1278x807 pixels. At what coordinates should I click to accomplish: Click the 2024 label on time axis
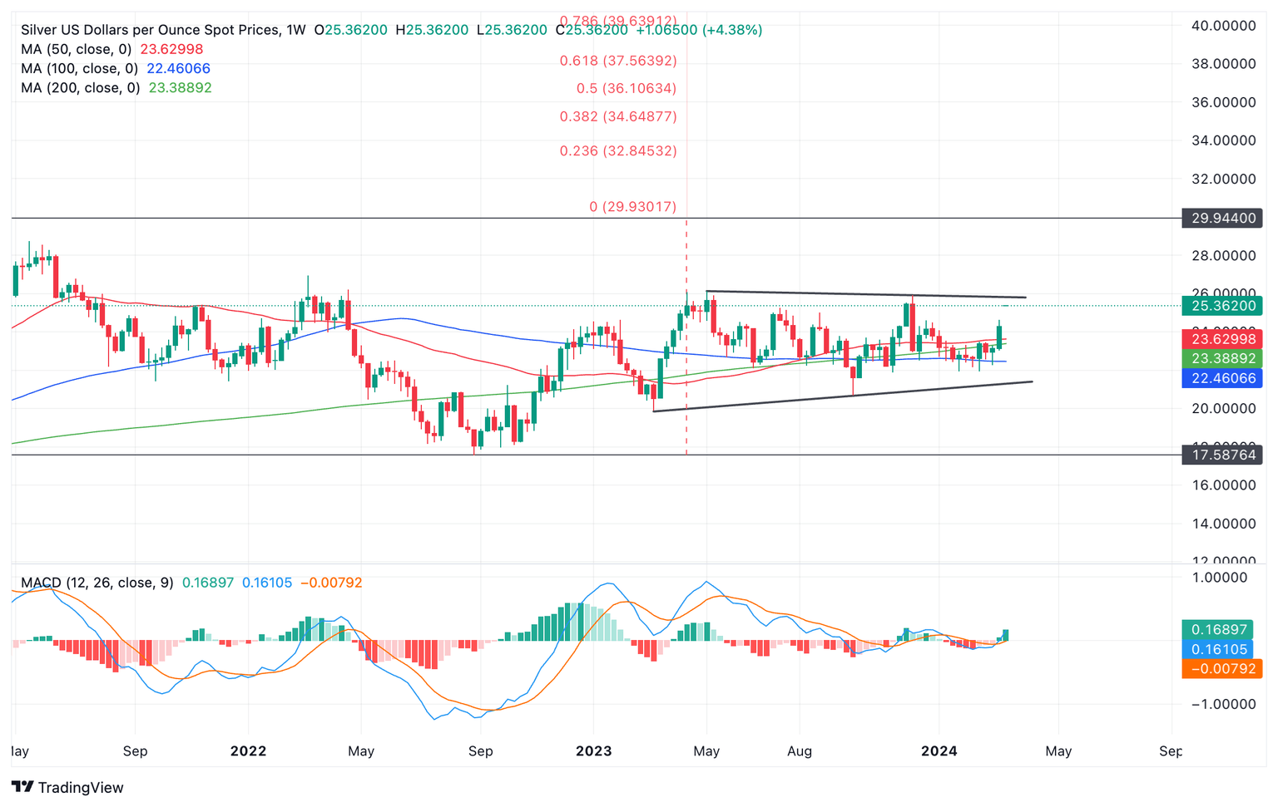(x=939, y=751)
